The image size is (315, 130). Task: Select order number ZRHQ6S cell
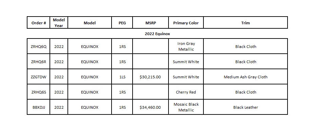[x=39, y=92]
